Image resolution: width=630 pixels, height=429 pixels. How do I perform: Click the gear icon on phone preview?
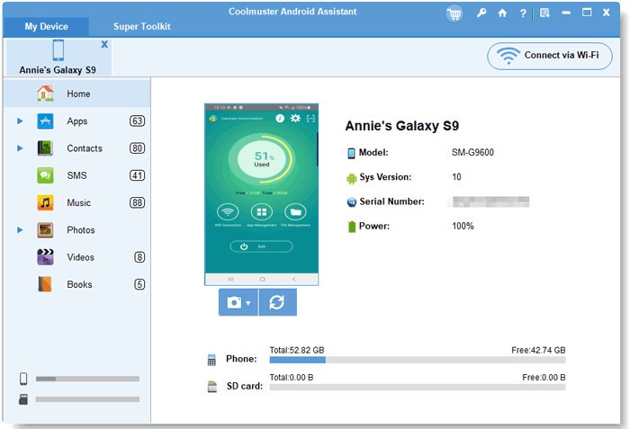[295, 118]
